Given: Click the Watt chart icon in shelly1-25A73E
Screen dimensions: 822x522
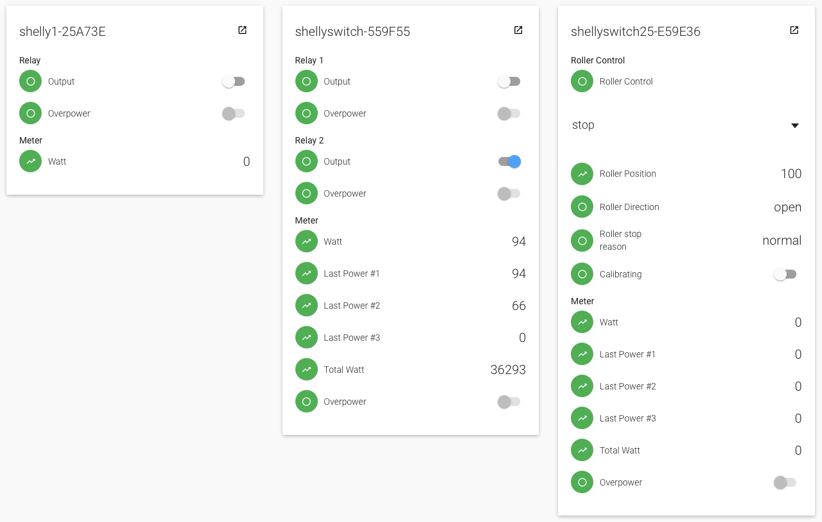Looking at the screenshot, I should click(30, 161).
